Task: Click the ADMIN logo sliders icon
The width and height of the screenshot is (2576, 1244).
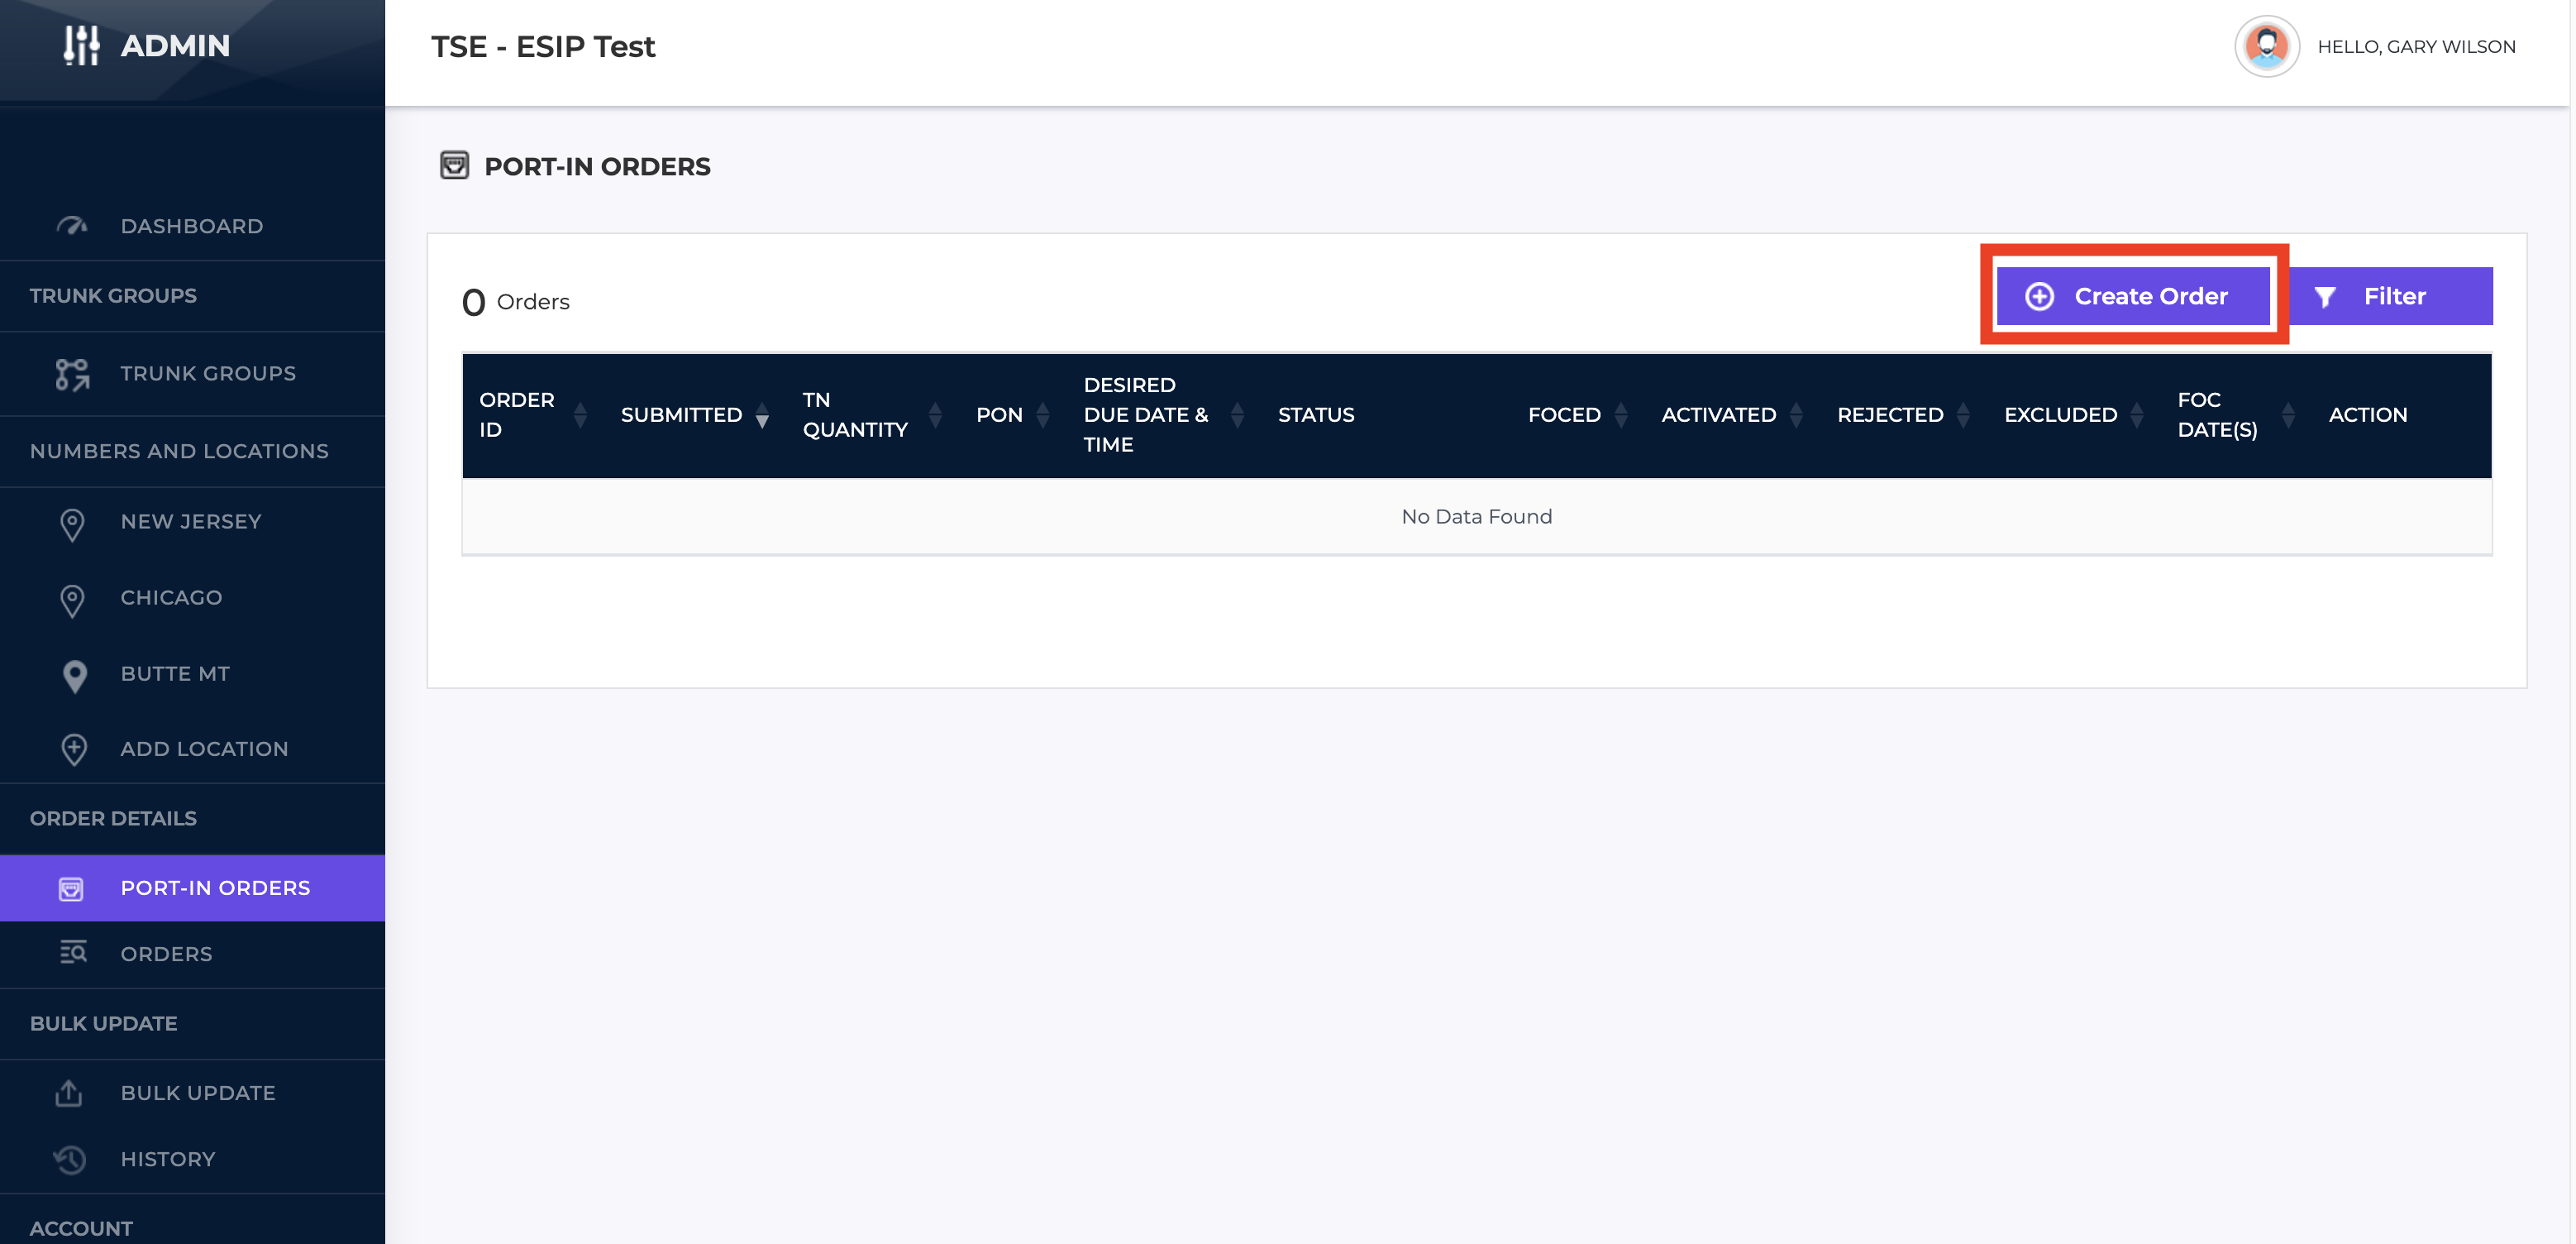Action: (81, 45)
